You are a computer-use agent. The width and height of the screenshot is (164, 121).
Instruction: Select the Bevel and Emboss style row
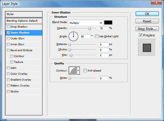[24, 50]
